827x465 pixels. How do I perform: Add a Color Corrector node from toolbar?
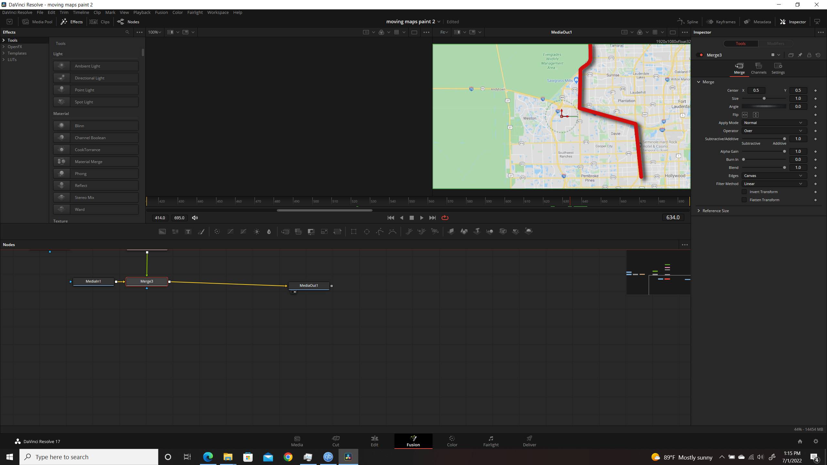[217, 231]
